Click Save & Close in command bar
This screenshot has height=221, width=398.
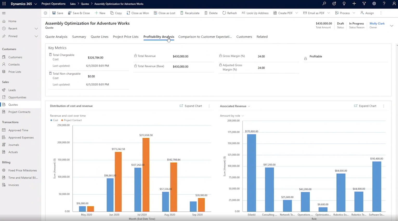[79, 13]
